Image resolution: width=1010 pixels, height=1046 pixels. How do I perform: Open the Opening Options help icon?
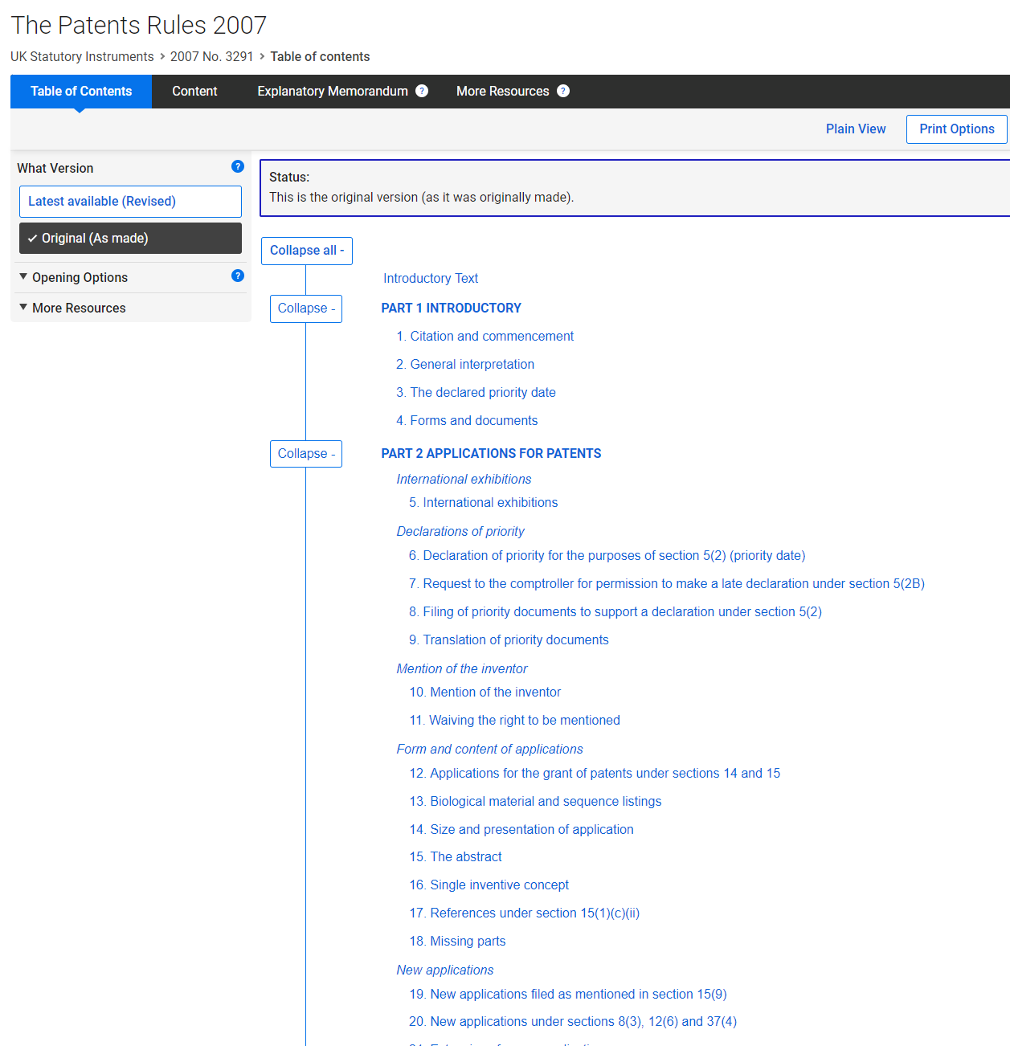click(x=238, y=276)
